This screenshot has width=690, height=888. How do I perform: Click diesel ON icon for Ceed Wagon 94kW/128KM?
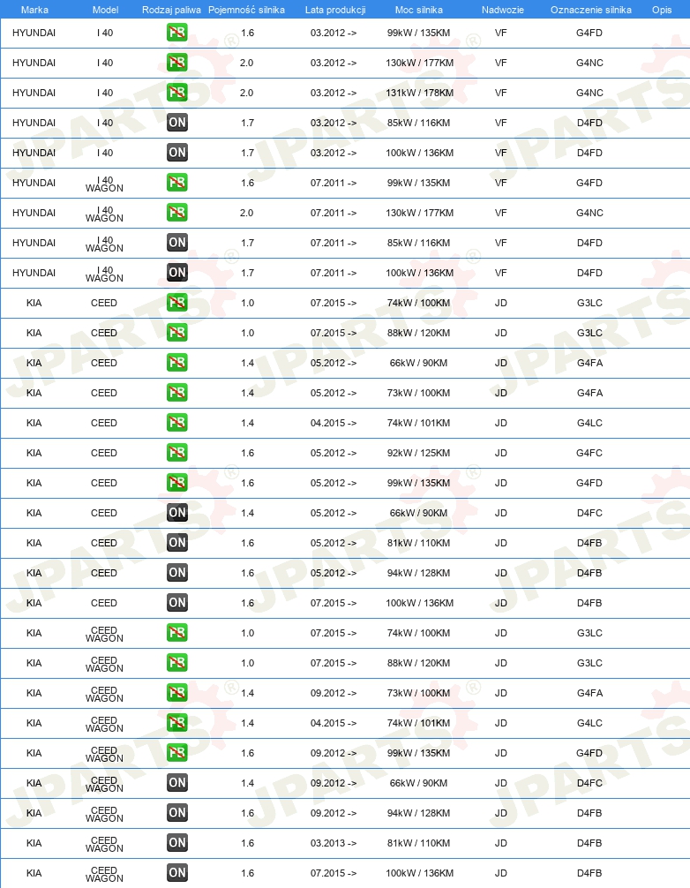(177, 813)
